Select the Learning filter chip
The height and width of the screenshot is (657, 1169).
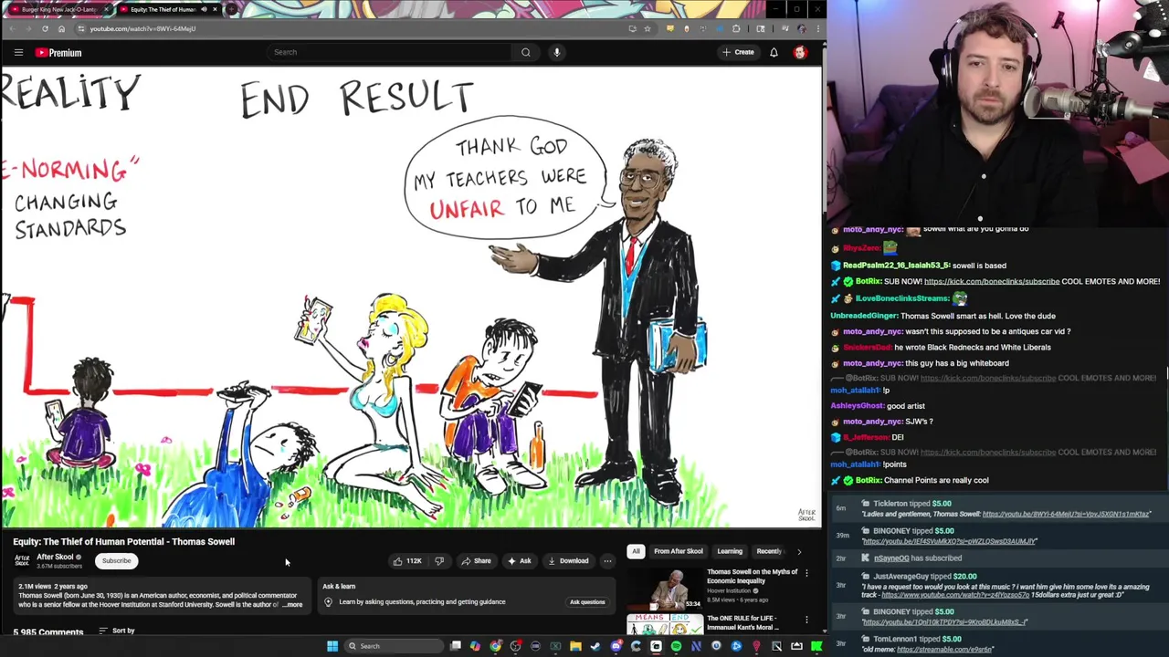coord(730,551)
